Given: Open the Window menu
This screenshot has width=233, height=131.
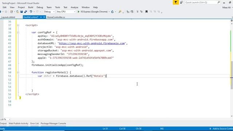Looking at the screenshot, I should point(86,7).
